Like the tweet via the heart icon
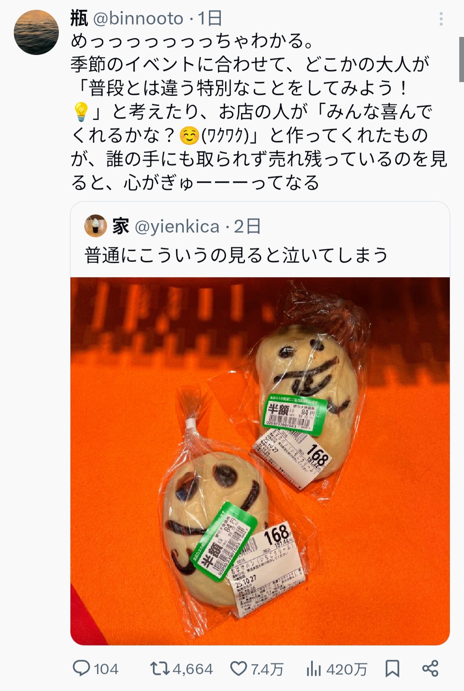The height and width of the screenshot is (691, 464). point(238,669)
